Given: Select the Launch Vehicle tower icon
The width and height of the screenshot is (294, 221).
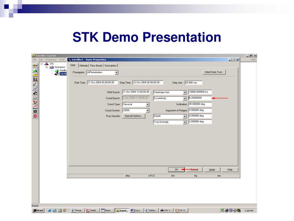Looking at the screenshot, I should point(35,79).
